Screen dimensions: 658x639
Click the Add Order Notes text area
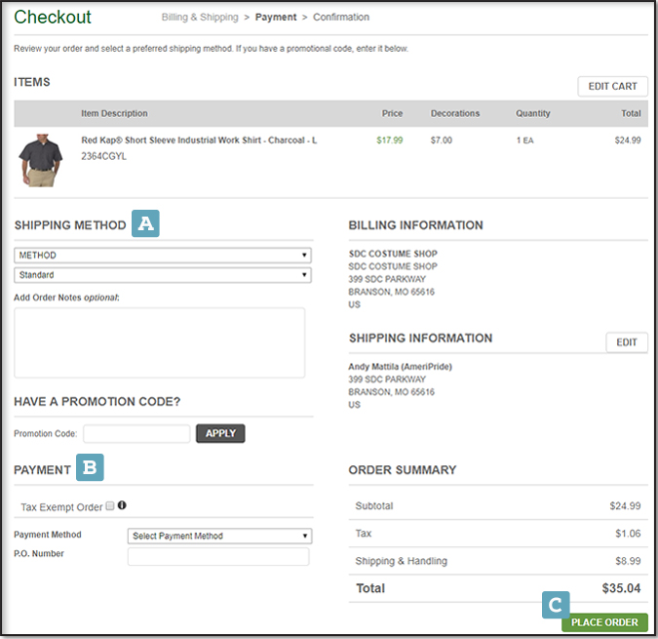click(160, 341)
